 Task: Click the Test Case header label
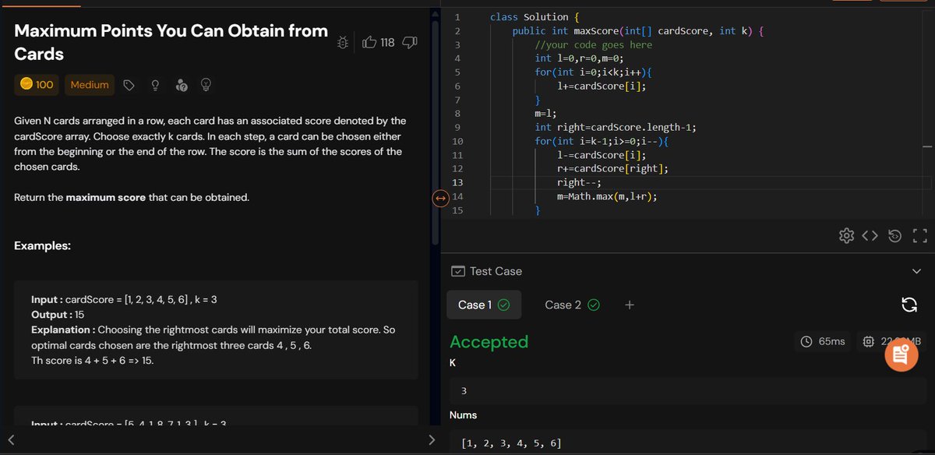click(496, 271)
